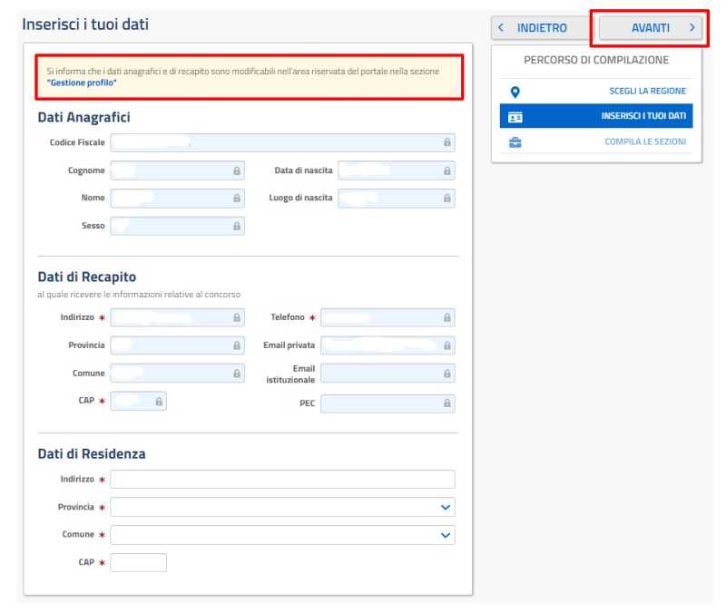Click the Codice Fiscale field
Screen dimensions: 726x612
point(282,142)
